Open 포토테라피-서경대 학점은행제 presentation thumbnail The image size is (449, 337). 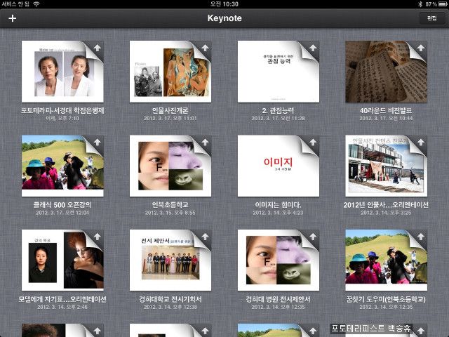[62, 72]
